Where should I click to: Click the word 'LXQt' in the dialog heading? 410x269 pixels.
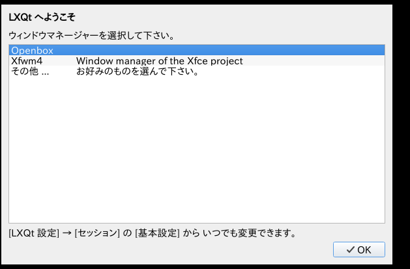click(x=21, y=17)
